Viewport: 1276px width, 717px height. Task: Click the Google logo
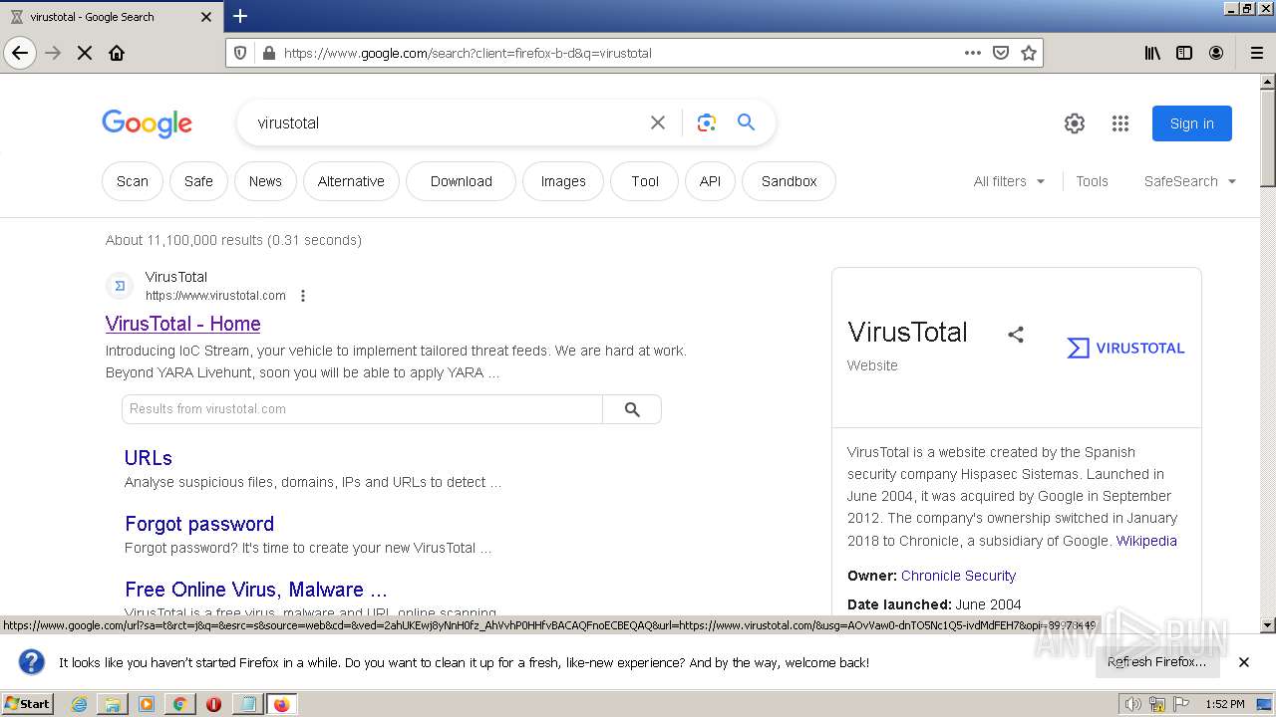click(147, 123)
